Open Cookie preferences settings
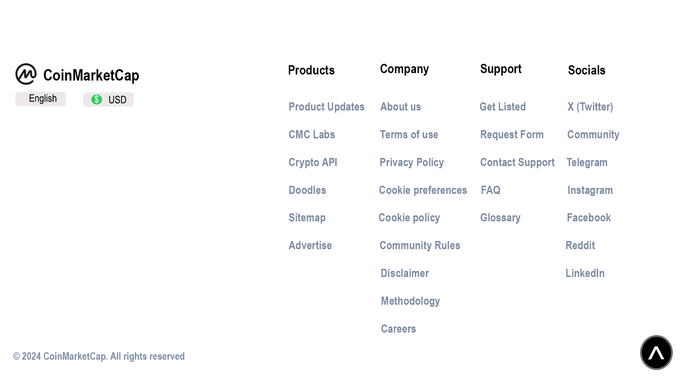685x385 pixels. (x=423, y=190)
